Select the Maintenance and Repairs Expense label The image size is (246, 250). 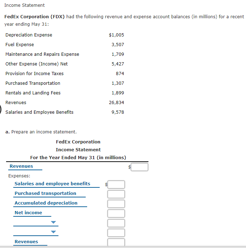coord(42,54)
